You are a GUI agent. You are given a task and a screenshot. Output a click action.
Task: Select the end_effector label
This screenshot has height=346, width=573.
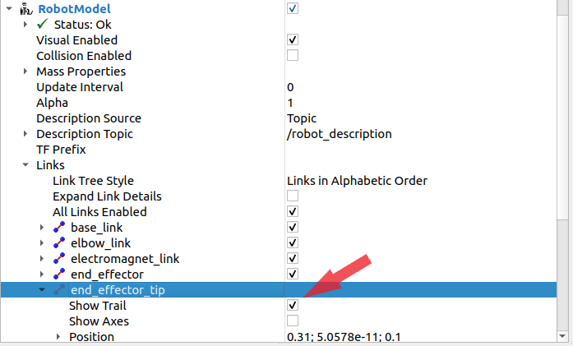point(107,274)
